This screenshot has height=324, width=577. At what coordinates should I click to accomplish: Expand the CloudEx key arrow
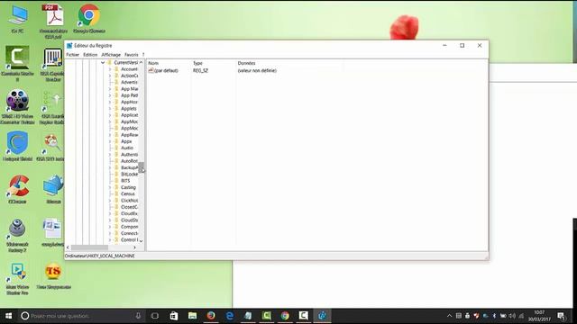(109, 214)
